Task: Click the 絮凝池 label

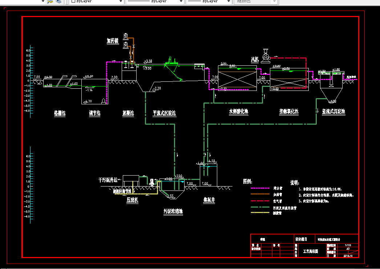Action: (x=128, y=113)
